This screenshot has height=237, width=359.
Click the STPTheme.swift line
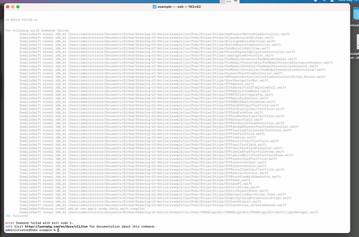[135, 180]
